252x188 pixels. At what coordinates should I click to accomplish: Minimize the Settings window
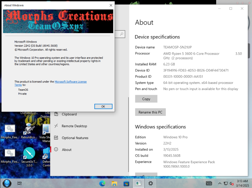(x=219, y=9)
